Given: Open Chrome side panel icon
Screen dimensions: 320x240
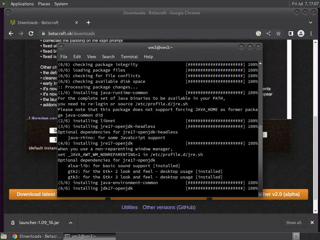Looking at the screenshot, I should [291, 33].
